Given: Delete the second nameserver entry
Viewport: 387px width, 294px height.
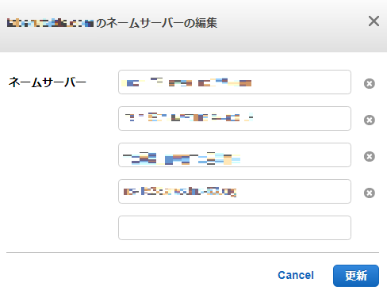Looking at the screenshot, I should tap(370, 120).
